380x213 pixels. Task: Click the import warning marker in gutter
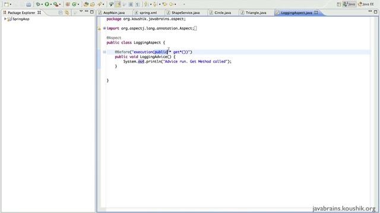point(99,28)
